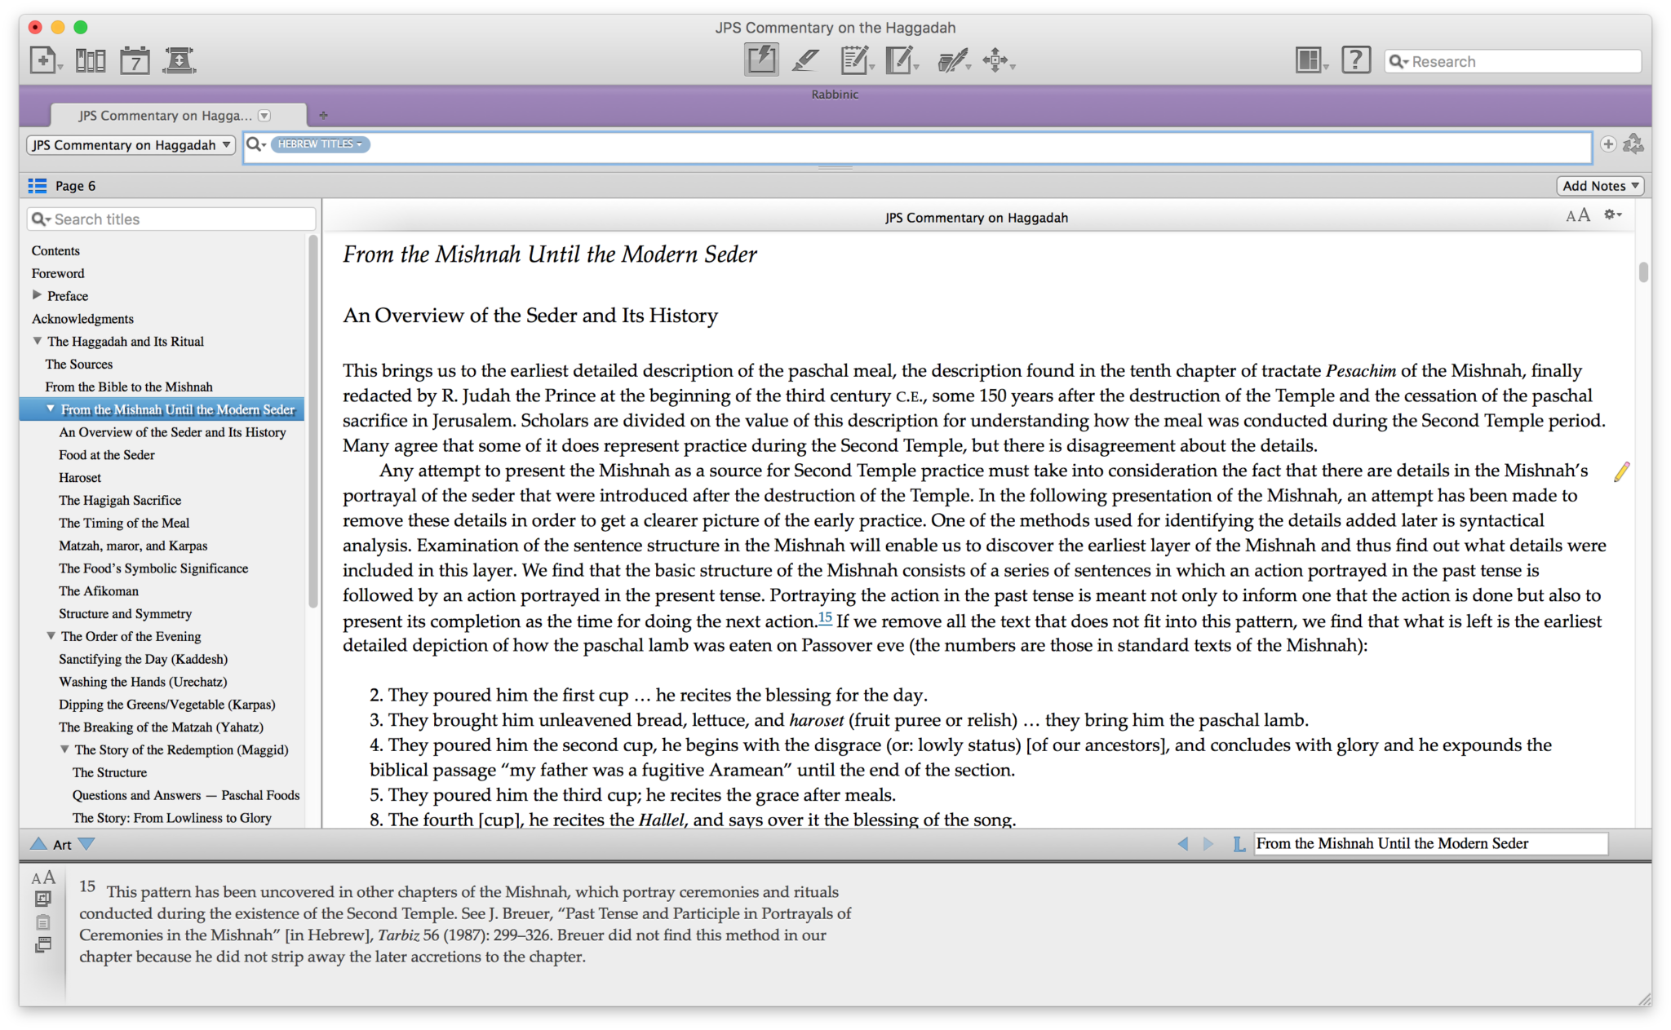This screenshot has height=1030, width=1671.
Task: Expand the Preface tree item
Action: coord(37,295)
